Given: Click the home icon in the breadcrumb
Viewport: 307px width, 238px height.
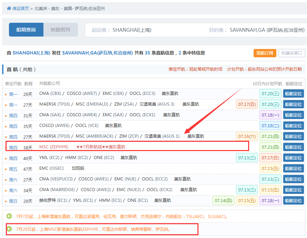Looking at the screenshot, I should (9, 8).
